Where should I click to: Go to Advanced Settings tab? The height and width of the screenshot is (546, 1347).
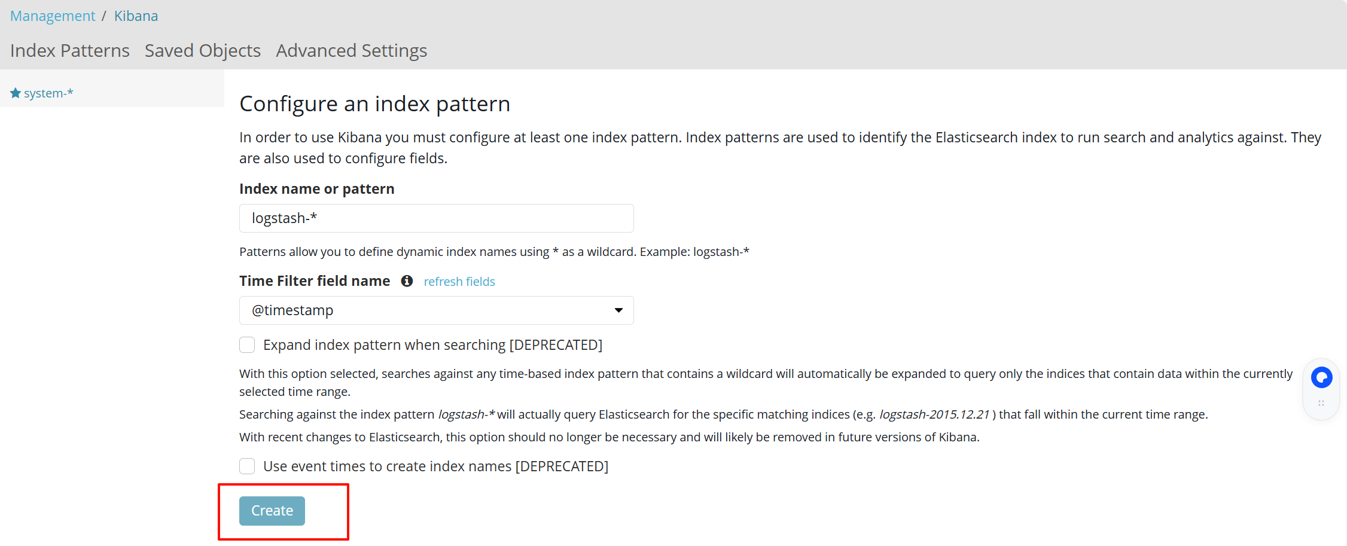pyautogui.click(x=352, y=51)
